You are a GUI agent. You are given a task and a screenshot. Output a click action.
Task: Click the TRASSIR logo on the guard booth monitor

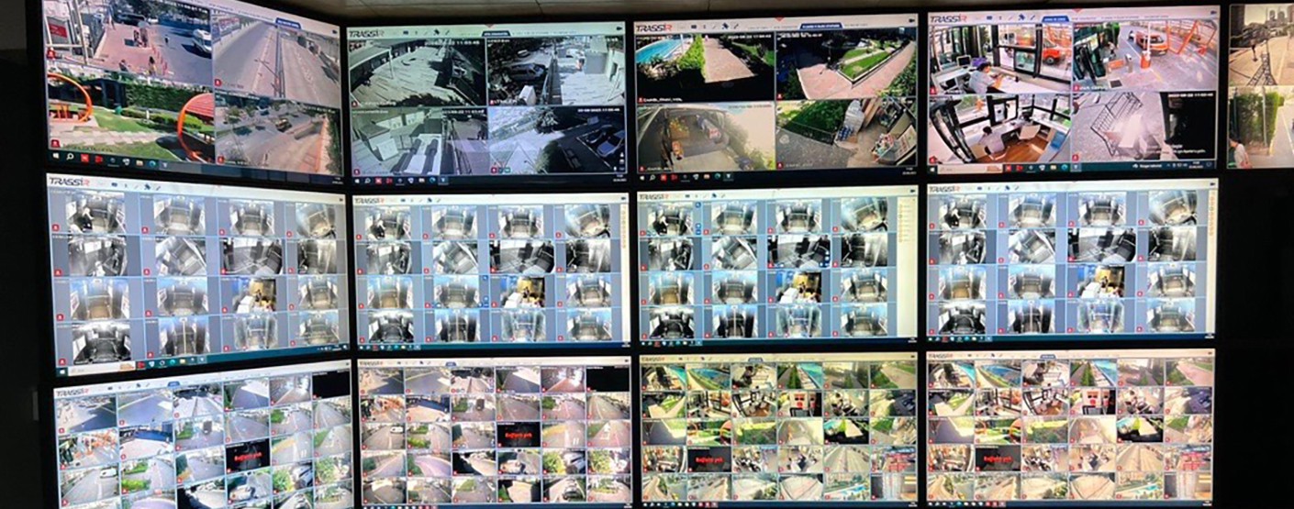click(948, 19)
